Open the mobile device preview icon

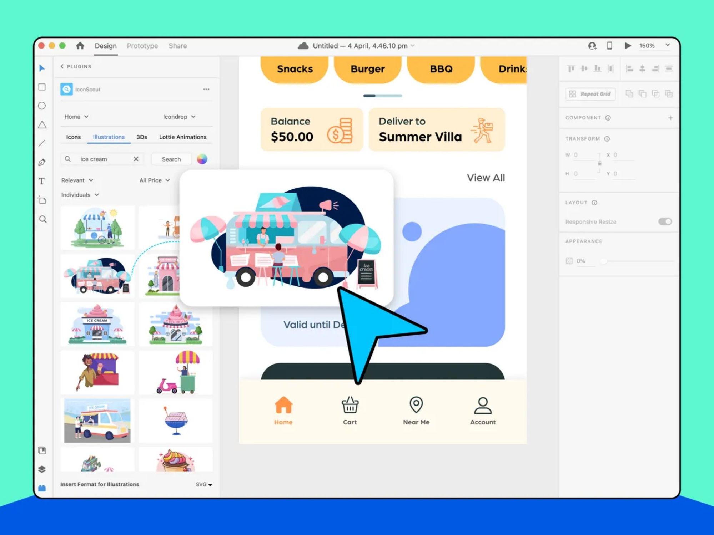[x=609, y=46]
